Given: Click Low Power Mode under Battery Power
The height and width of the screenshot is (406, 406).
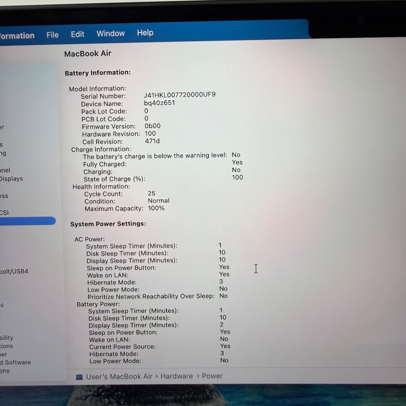Looking at the screenshot, I should click(x=115, y=361).
